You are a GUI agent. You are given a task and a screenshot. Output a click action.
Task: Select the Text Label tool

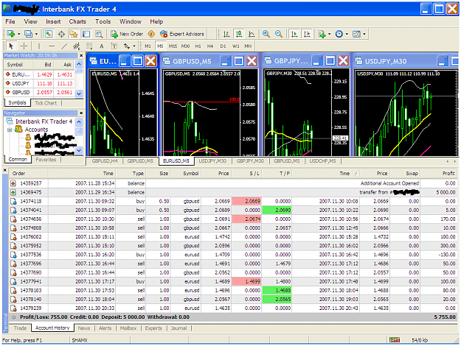(114, 46)
